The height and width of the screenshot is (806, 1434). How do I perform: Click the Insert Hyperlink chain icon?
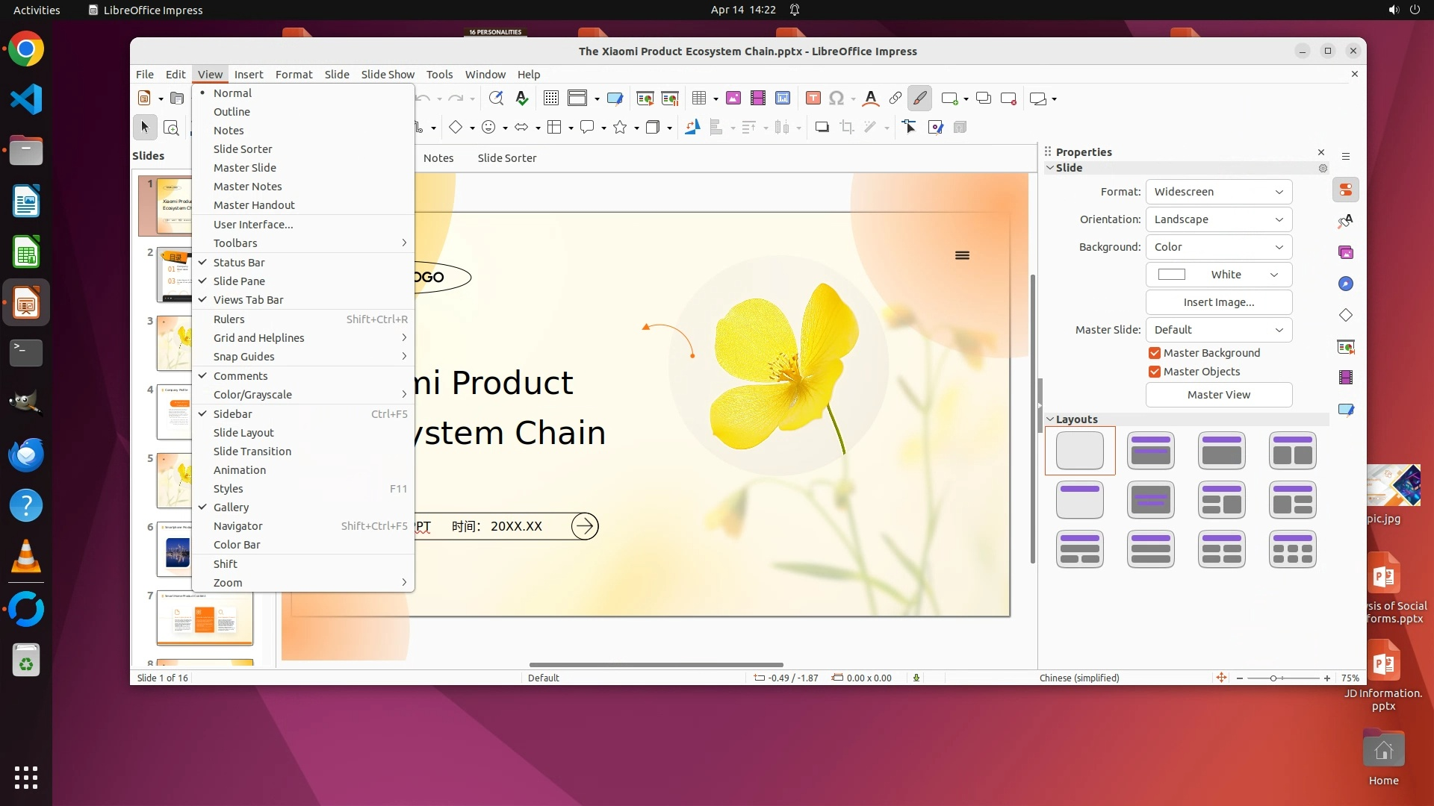click(x=895, y=99)
